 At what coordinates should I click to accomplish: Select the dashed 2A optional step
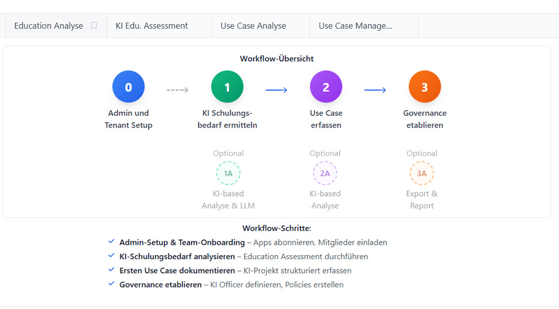325,173
